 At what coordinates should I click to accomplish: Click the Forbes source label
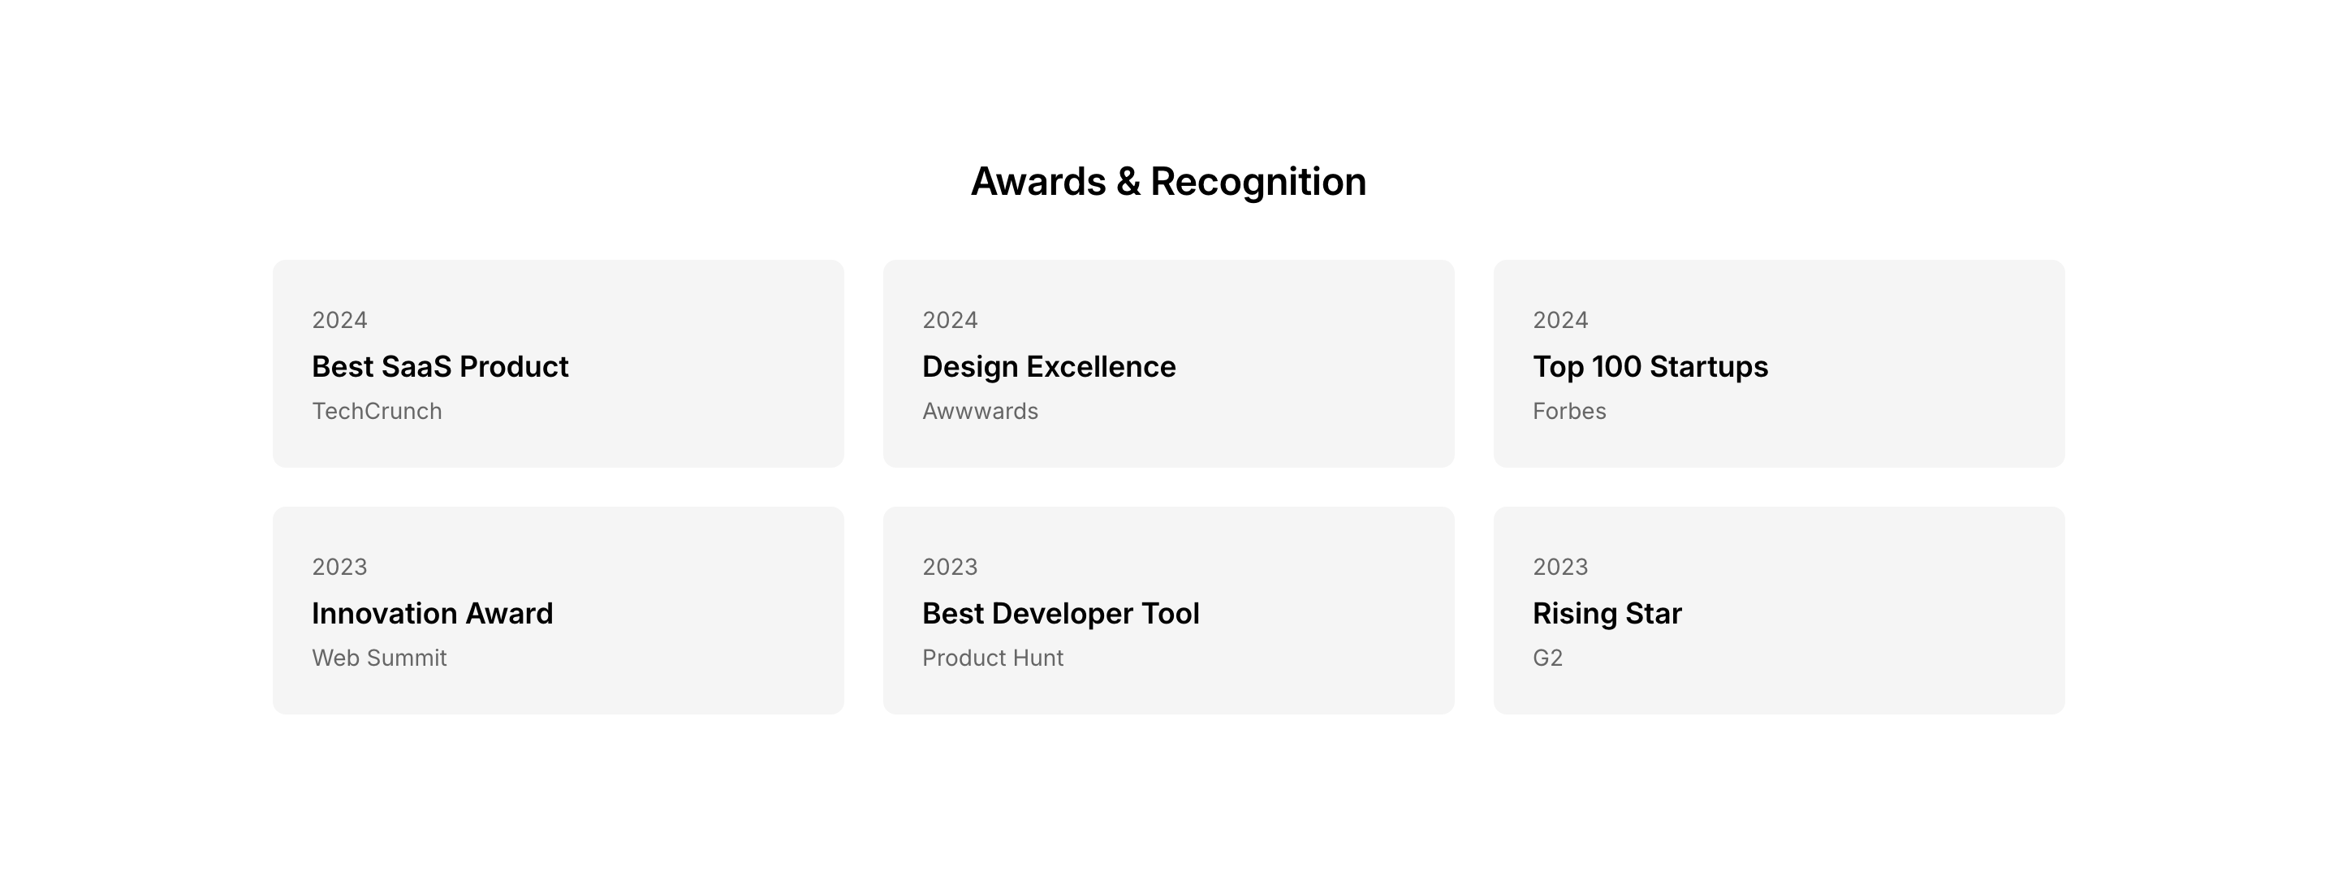[x=1568, y=411]
